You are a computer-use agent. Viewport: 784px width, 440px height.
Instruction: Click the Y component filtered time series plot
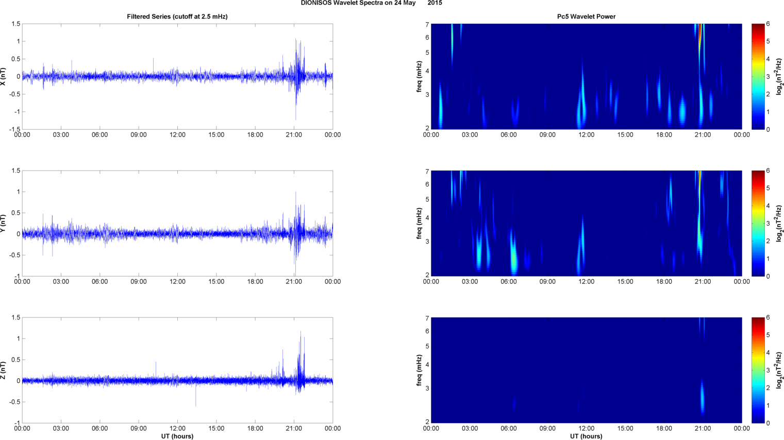pos(177,223)
